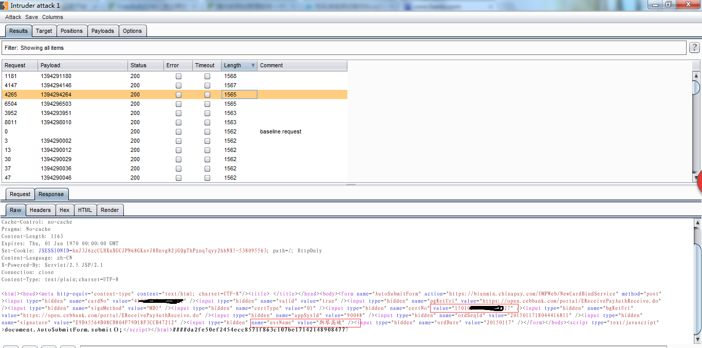Toggle Timeout checkbox for request 4265
The image size is (702, 348).
pyautogui.click(x=208, y=94)
